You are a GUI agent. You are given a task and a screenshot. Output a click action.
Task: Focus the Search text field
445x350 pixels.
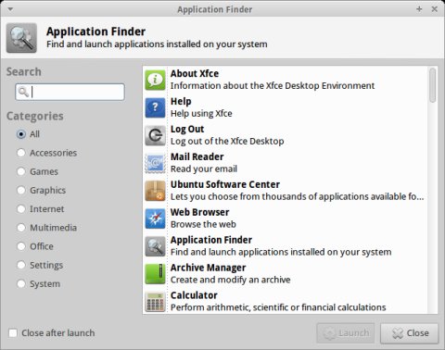tap(70, 92)
